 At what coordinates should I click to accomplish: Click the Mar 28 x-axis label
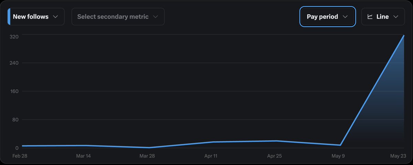point(147,156)
